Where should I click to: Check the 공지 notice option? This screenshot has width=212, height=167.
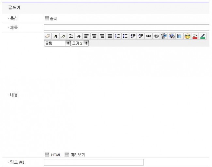pos(47,18)
